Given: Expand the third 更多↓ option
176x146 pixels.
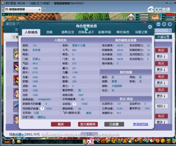Looking at the screenshot, I should tap(161, 83).
